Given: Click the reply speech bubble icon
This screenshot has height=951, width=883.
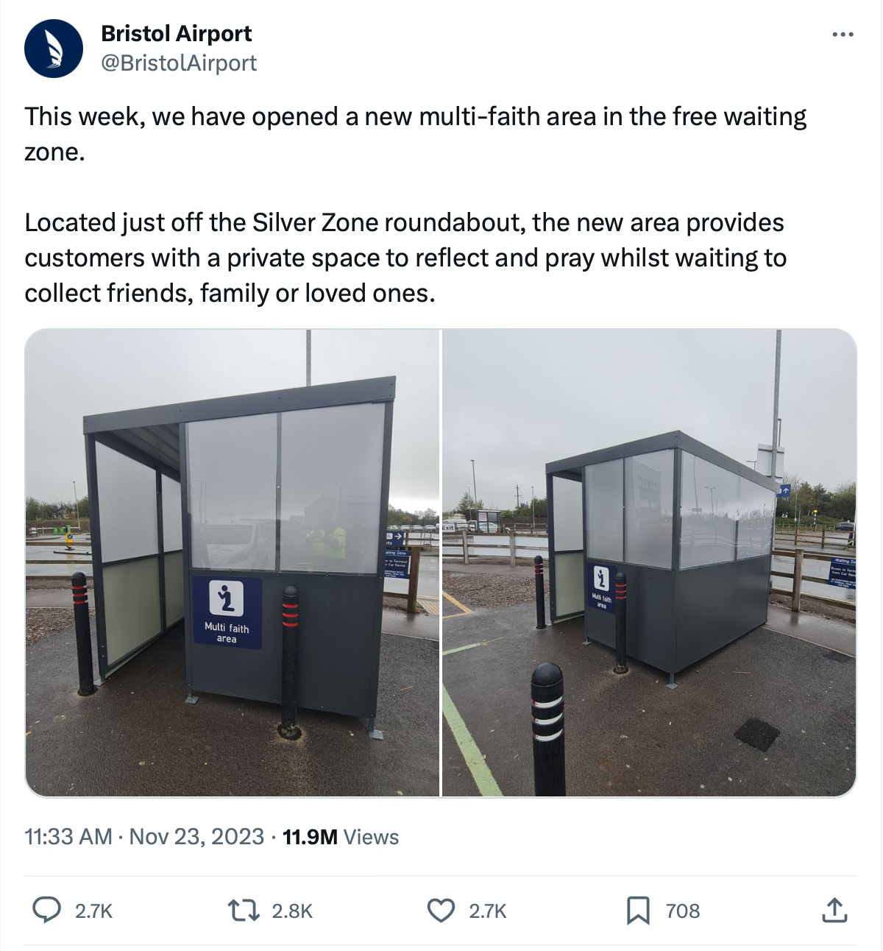Looking at the screenshot, I should click(47, 911).
